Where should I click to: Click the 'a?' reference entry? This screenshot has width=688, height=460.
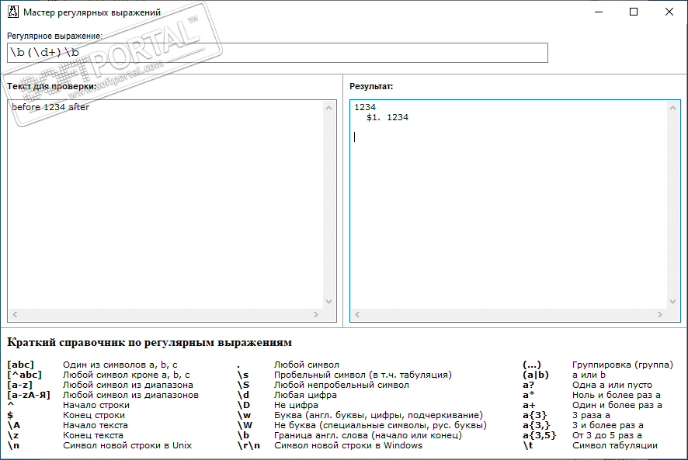click(528, 385)
